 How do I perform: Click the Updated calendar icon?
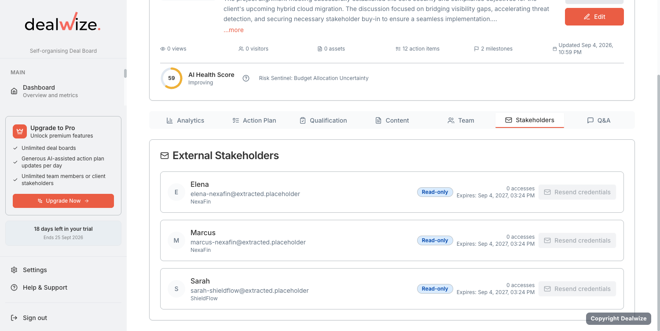pyautogui.click(x=555, y=49)
